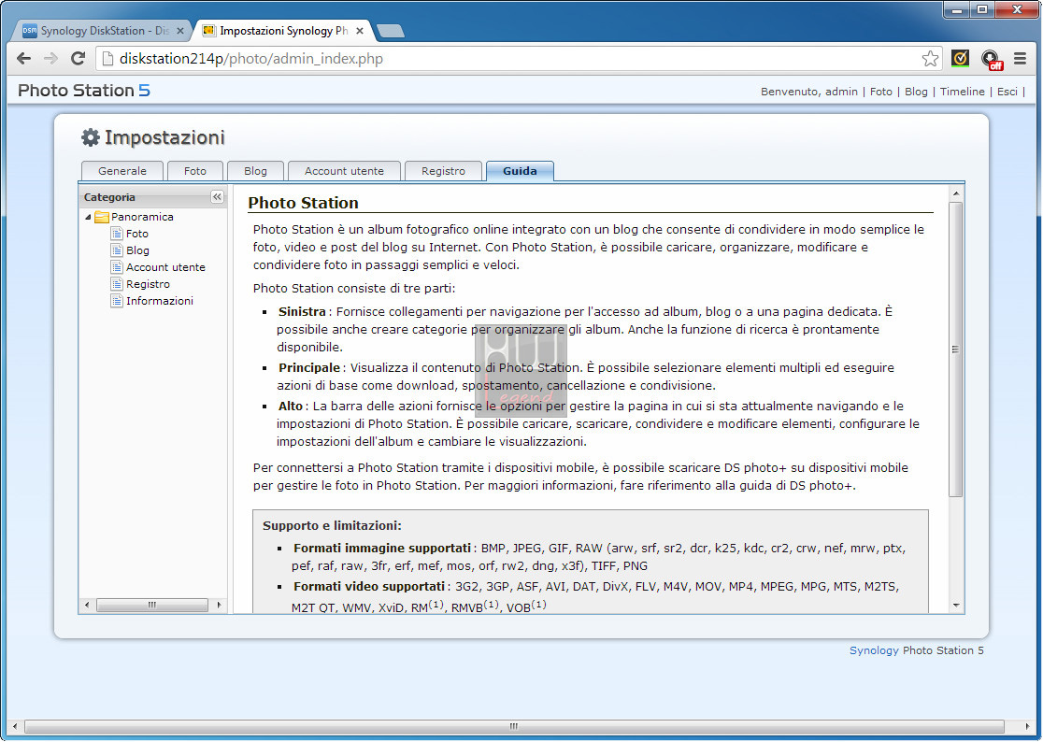This screenshot has width=1043, height=742.
Task: Click the Photo Station 5 logo
Action: [84, 91]
